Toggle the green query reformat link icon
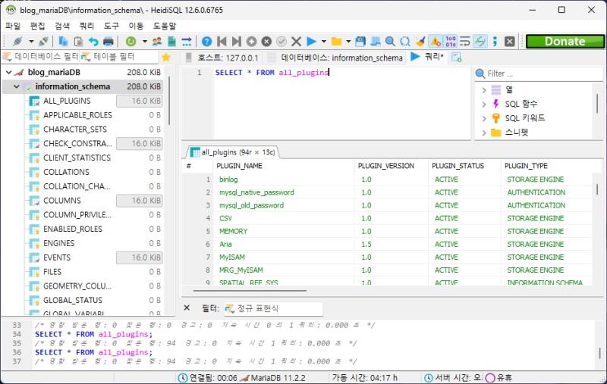Screen dimensions: 607x384 pos(480,42)
